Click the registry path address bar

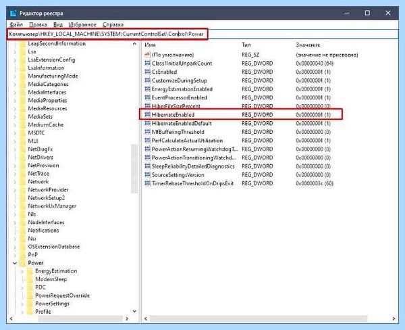(x=202, y=34)
